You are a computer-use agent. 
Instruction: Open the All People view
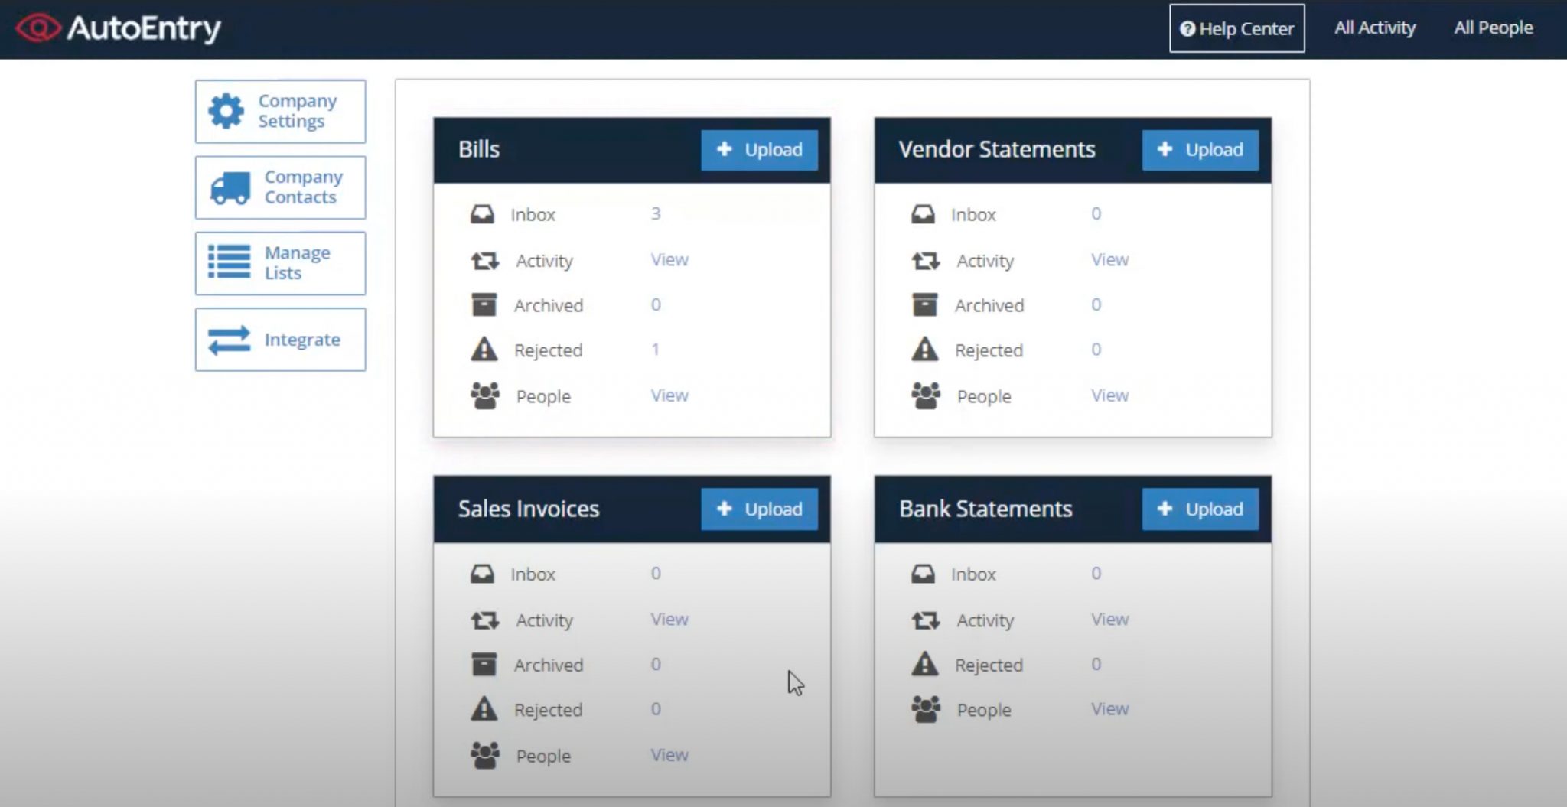point(1492,28)
